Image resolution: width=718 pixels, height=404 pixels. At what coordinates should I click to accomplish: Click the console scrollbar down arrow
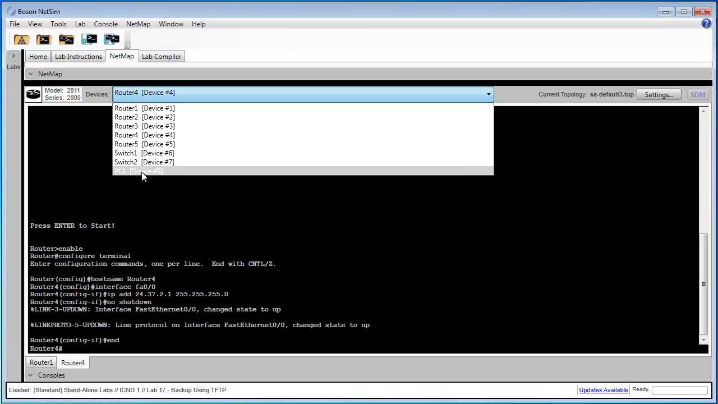click(x=703, y=340)
